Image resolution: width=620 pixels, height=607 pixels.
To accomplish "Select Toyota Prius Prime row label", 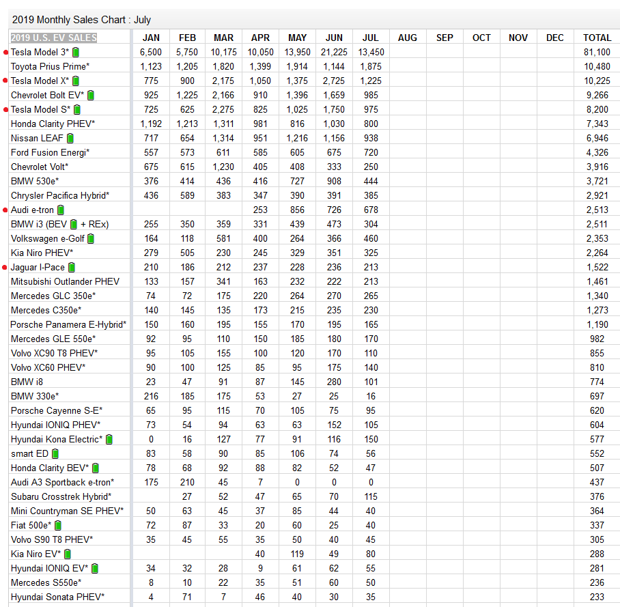I will 51,66.
